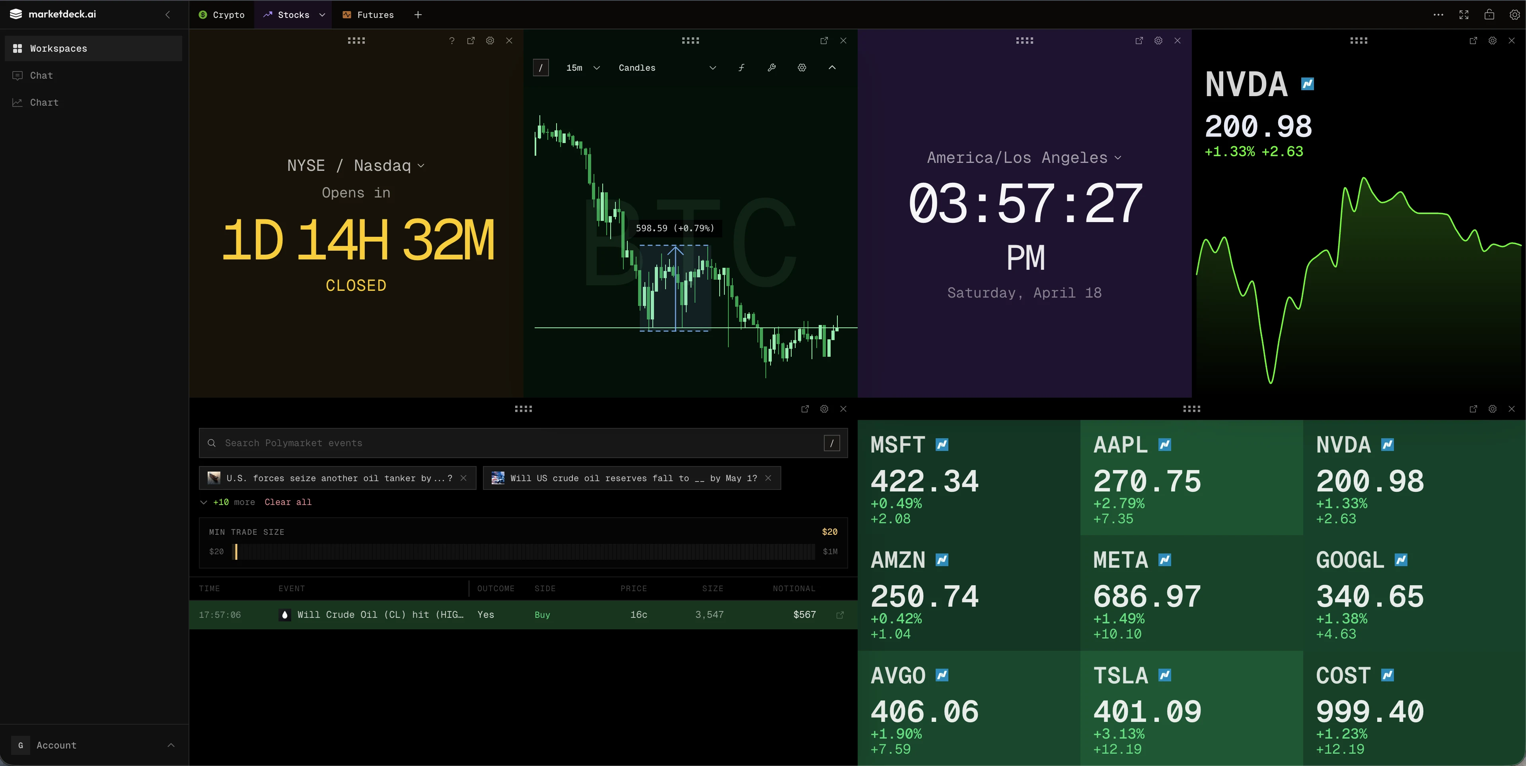Collapse the chart toolbar with up chevron
The width and height of the screenshot is (1526, 766).
(x=832, y=68)
